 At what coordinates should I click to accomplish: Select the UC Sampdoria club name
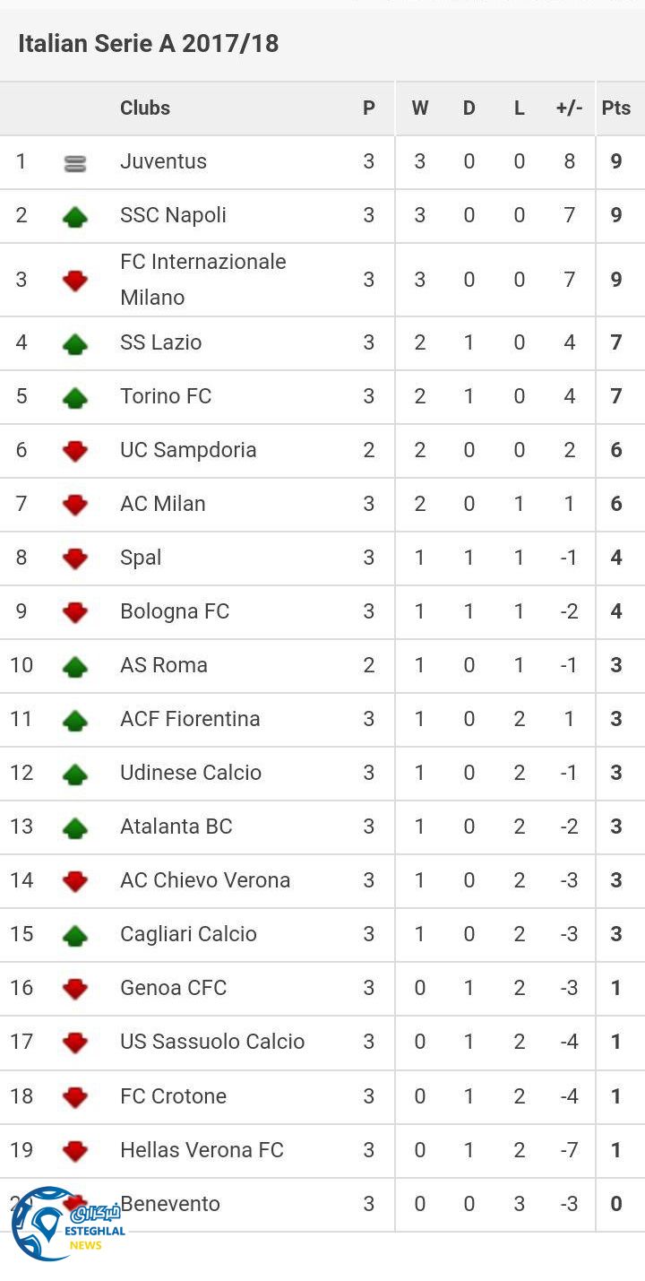click(x=188, y=450)
